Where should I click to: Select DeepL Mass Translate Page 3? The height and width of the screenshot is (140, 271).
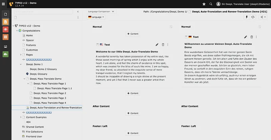(x=50, y=98)
